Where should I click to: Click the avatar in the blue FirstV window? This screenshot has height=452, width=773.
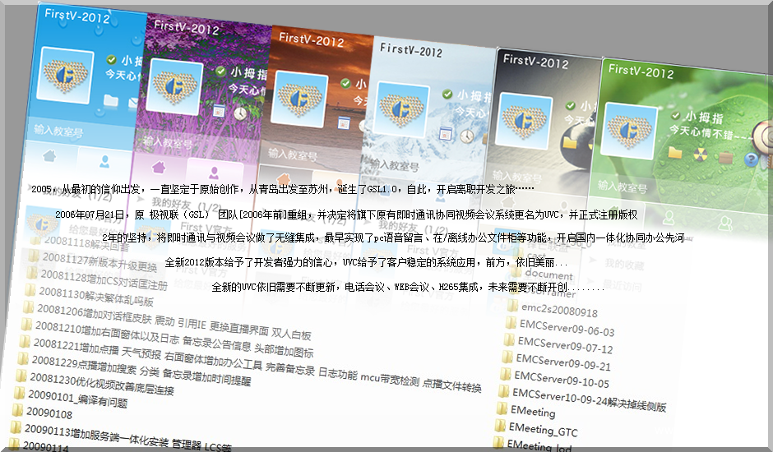coord(66,75)
